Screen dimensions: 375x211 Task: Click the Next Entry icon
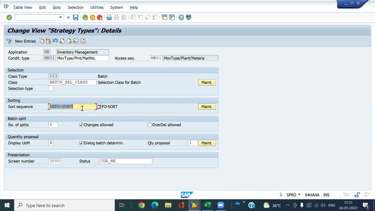pyautogui.click(x=69, y=41)
